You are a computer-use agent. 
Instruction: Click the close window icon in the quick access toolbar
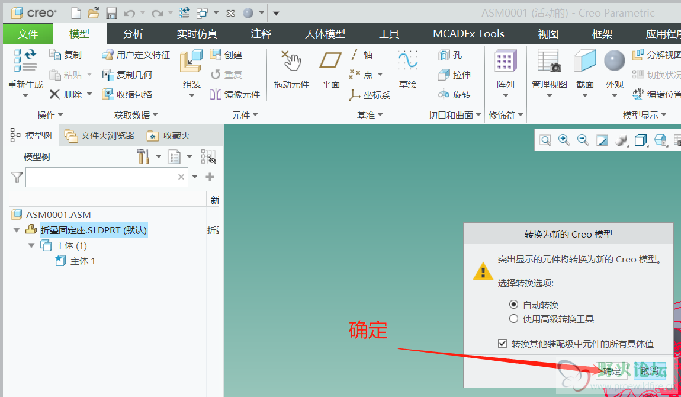(230, 14)
